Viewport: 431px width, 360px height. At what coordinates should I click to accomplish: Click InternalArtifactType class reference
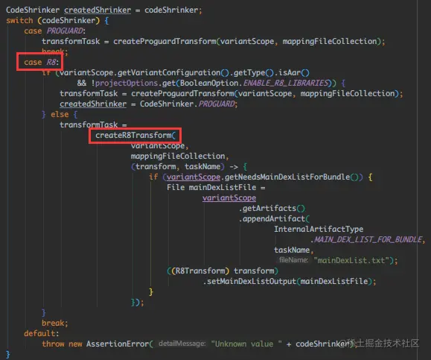point(319,230)
